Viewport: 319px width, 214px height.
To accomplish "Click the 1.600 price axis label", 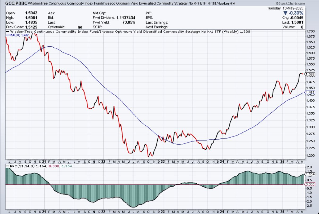I will pos(310,53).
